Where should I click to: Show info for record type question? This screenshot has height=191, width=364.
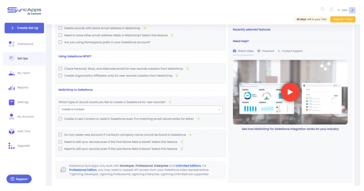(170, 102)
